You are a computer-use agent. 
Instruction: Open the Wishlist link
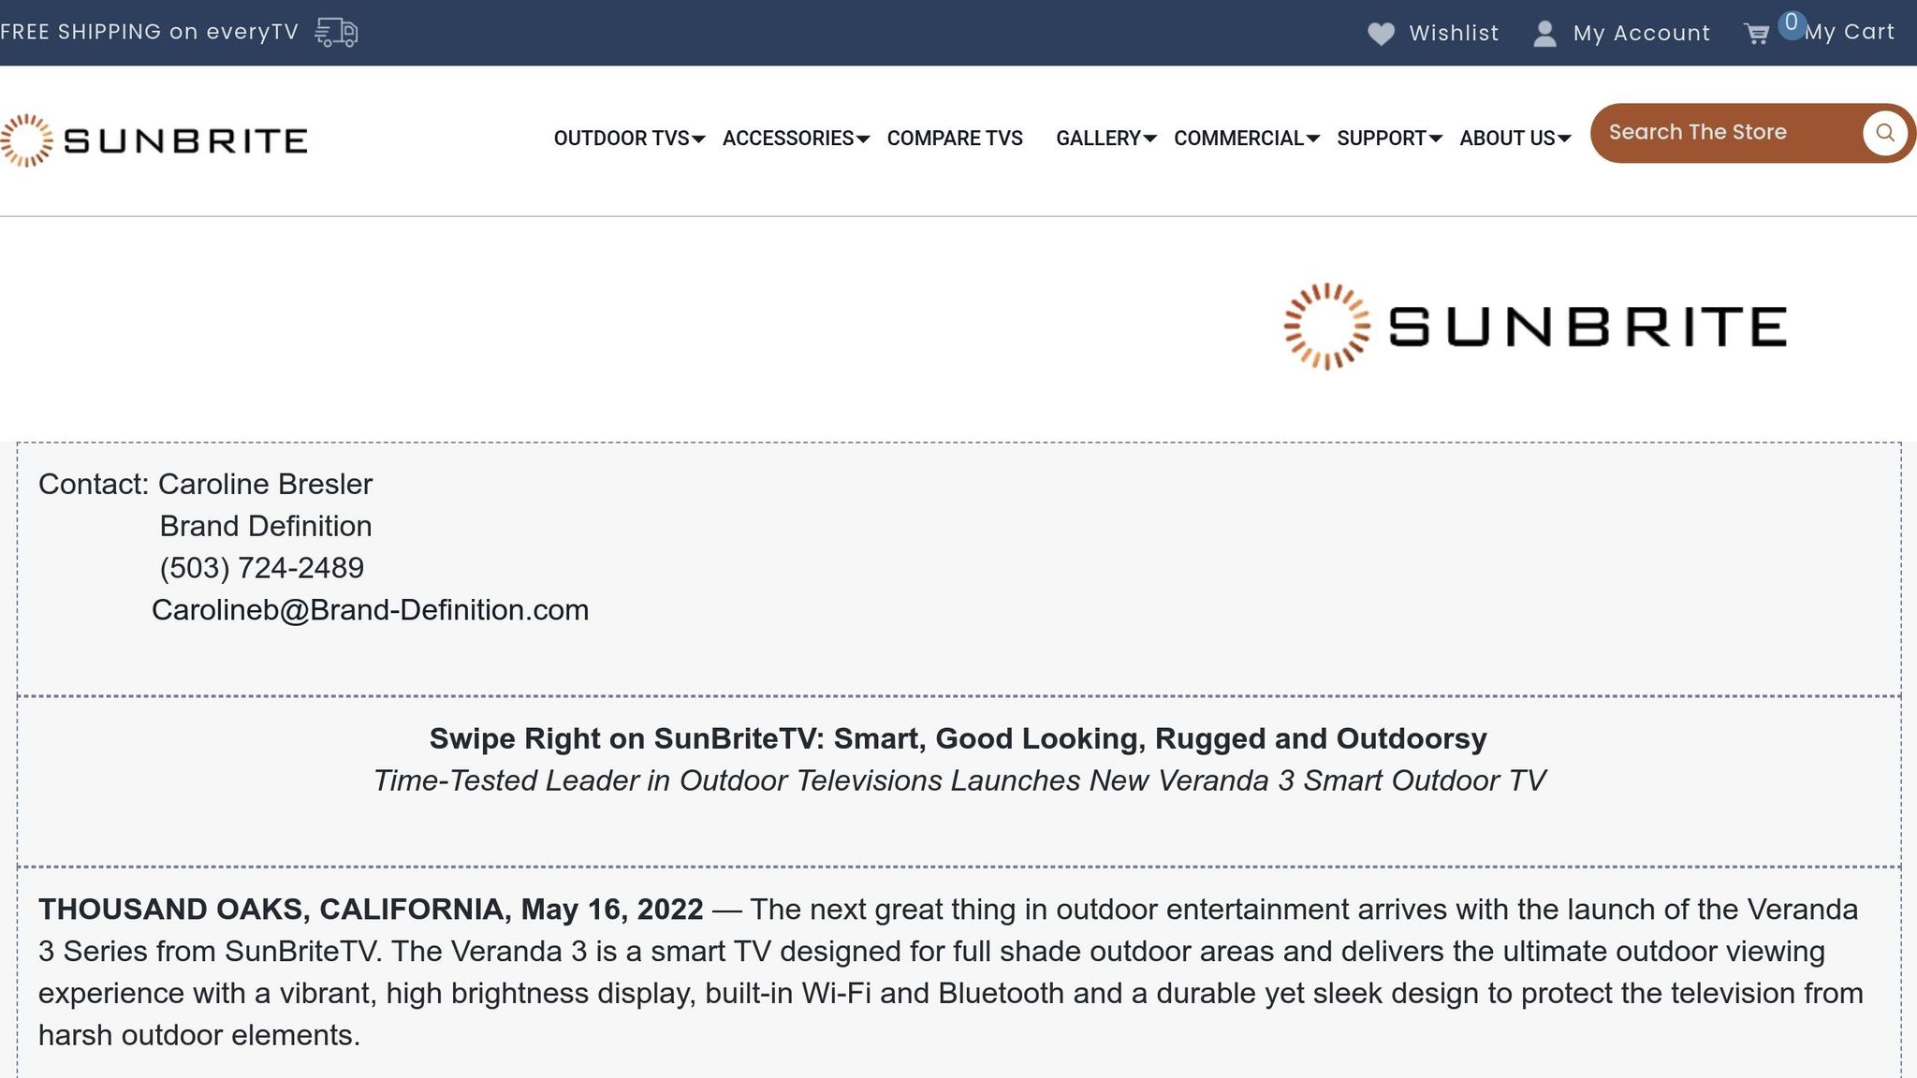click(x=1454, y=34)
